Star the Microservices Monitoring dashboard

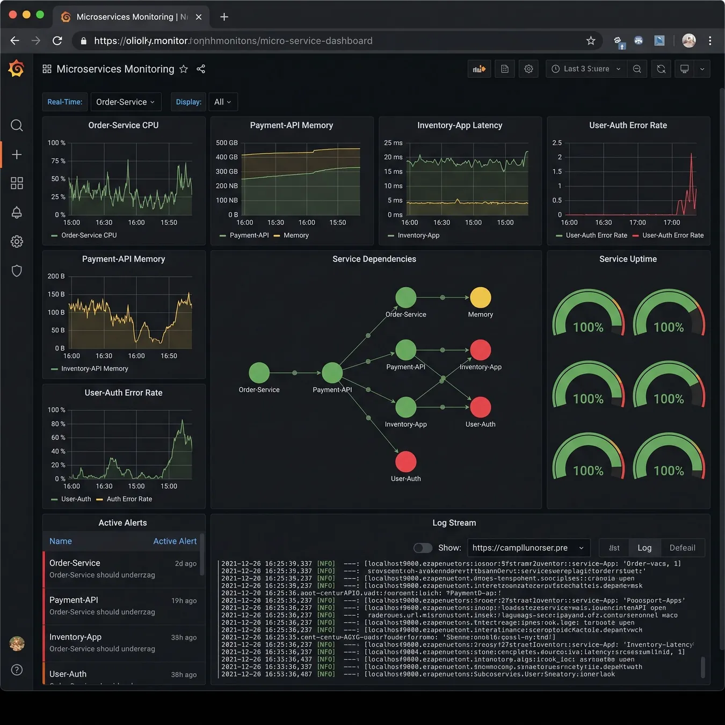click(184, 69)
